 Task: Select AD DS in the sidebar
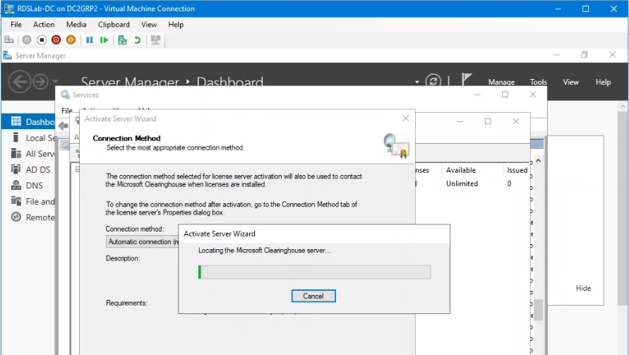[x=37, y=169]
